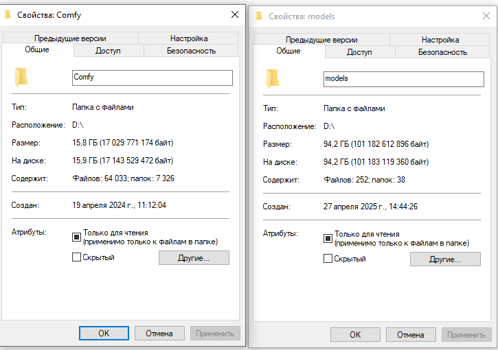Click Применить in models window
Screen dimensions: 498x350
(x=466, y=334)
